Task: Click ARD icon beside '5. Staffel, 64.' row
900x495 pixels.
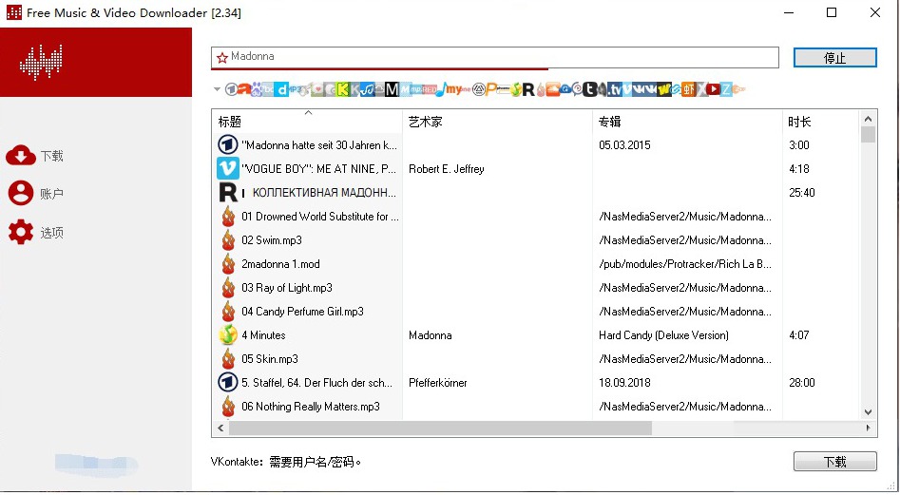Action: [228, 383]
